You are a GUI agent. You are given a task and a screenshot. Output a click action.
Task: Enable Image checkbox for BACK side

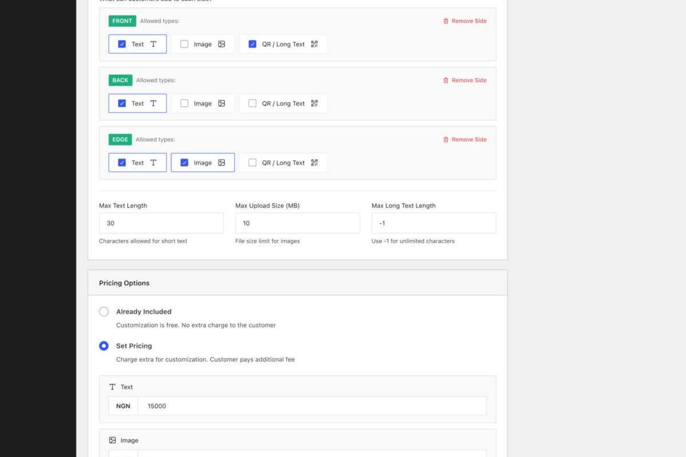pos(184,103)
